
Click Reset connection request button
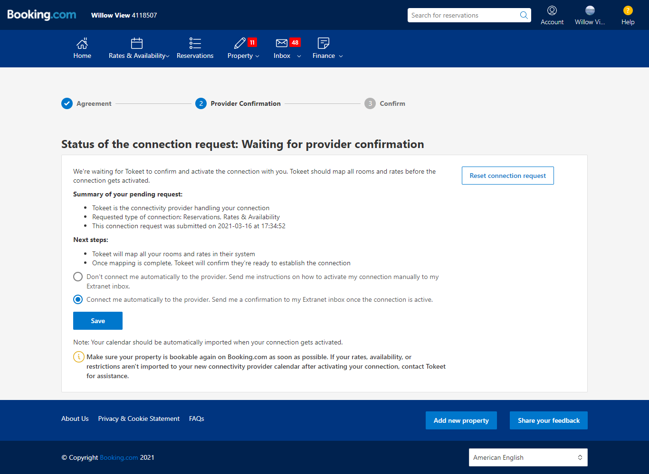(x=508, y=176)
